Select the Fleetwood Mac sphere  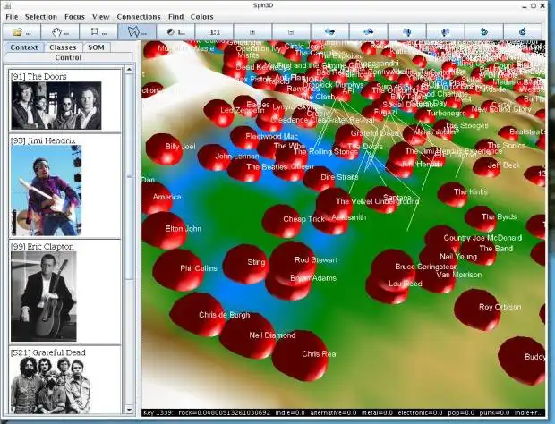pyautogui.click(x=245, y=138)
